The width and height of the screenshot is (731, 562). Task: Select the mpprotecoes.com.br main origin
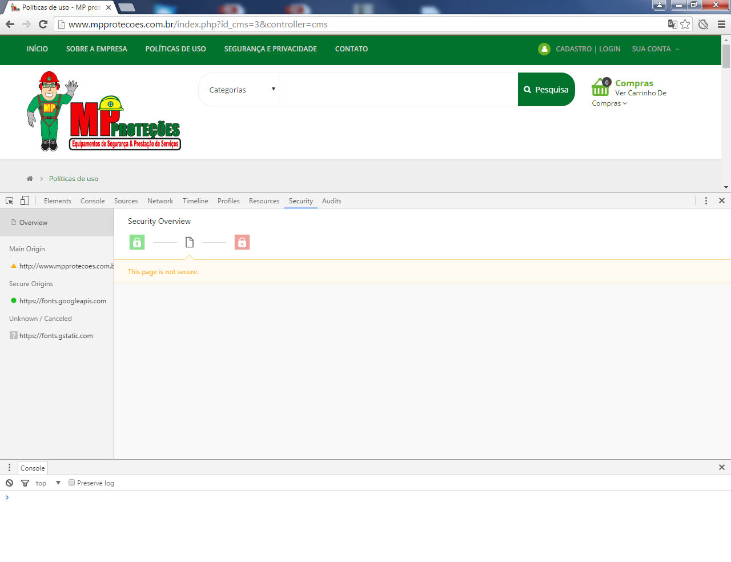tap(62, 266)
